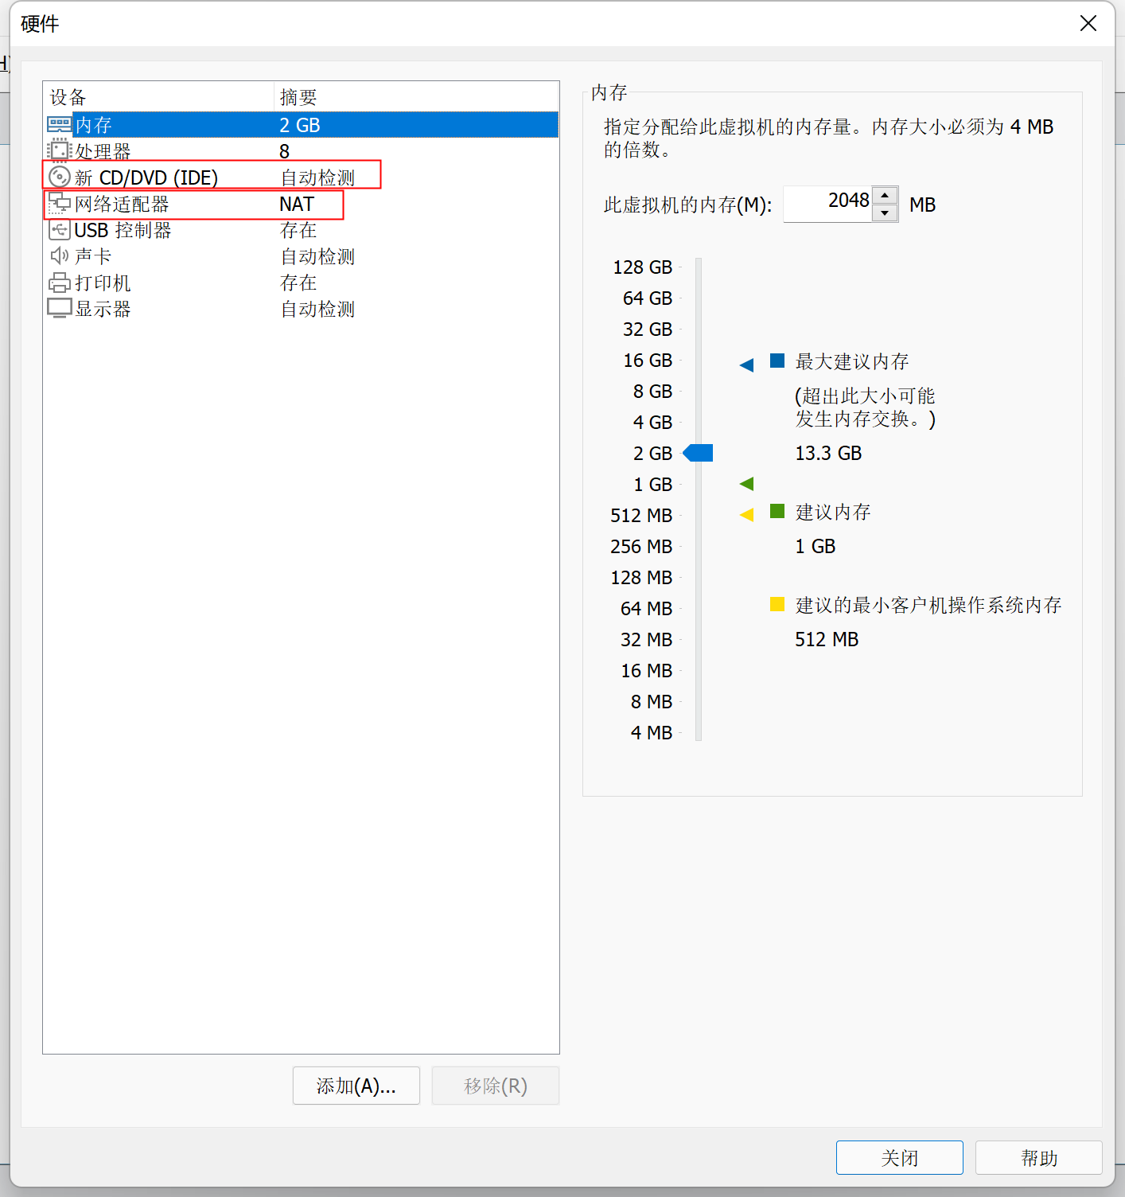The height and width of the screenshot is (1197, 1125).
Task: Click the 32 MB scale label
Action: [646, 640]
